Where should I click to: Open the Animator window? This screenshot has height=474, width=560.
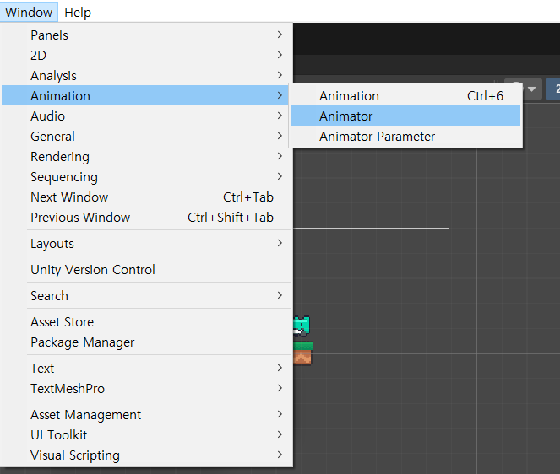point(405,116)
